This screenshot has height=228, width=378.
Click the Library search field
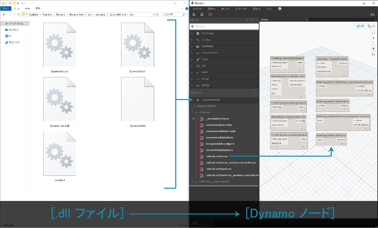(x=224, y=26)
